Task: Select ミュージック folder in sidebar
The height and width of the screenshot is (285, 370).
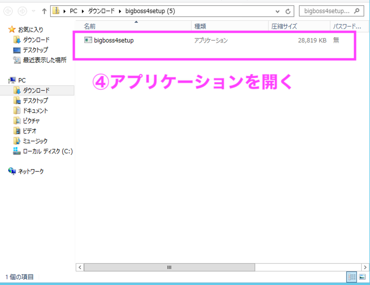Action: 35,141
